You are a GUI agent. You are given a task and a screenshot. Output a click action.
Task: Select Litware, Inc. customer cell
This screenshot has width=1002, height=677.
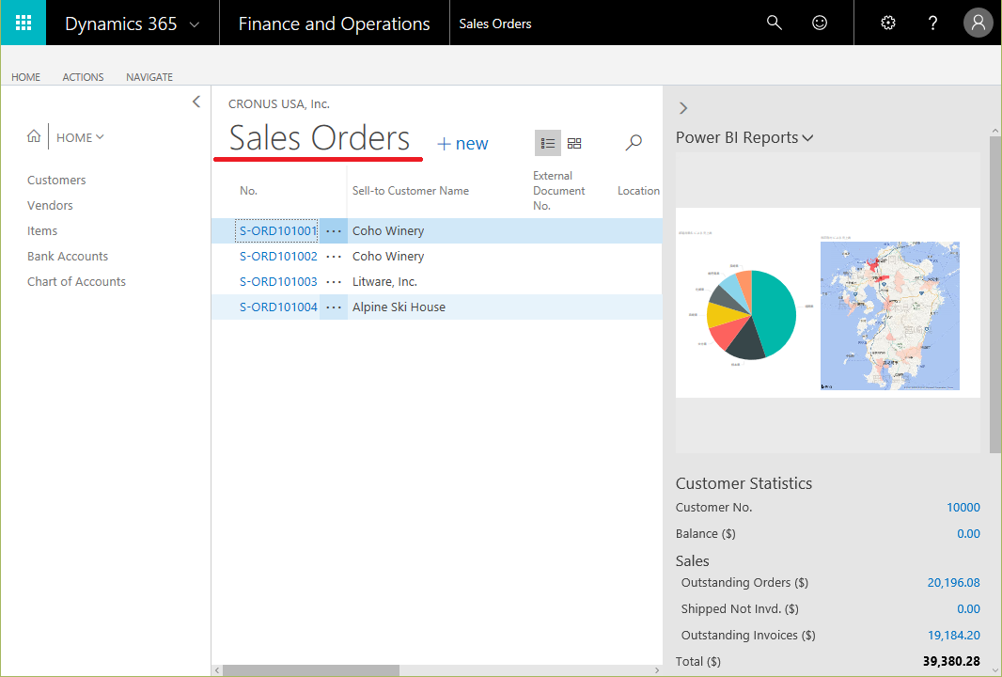pos(384,282)
